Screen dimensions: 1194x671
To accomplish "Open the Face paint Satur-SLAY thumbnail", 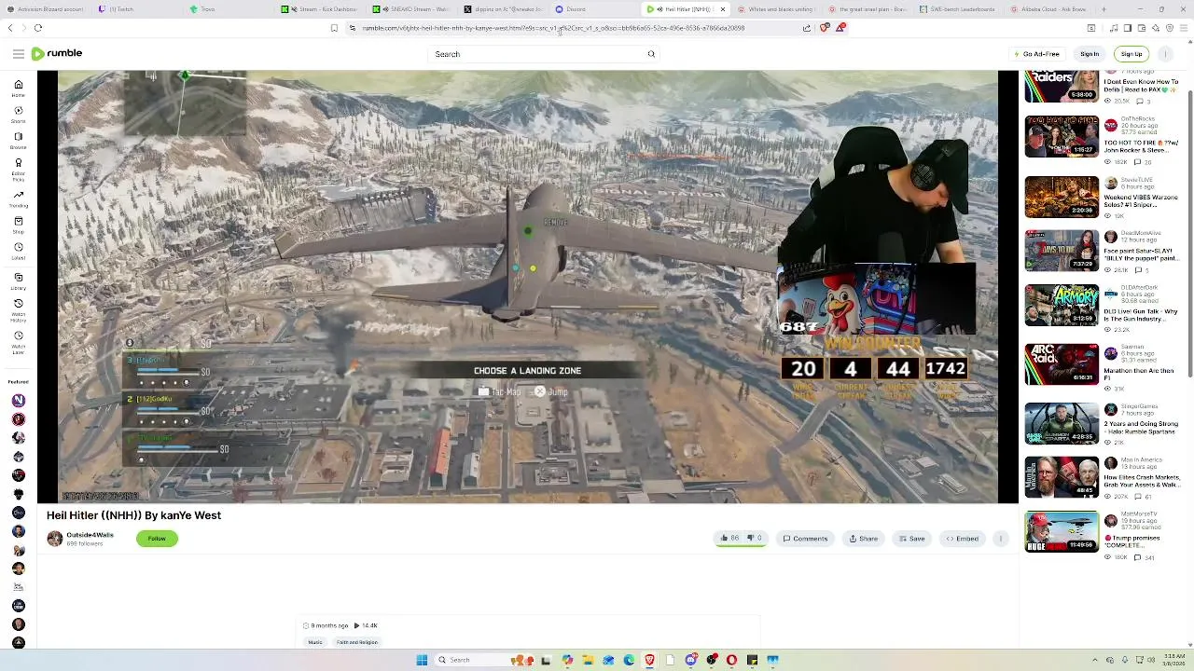I will pos(1062,250).
